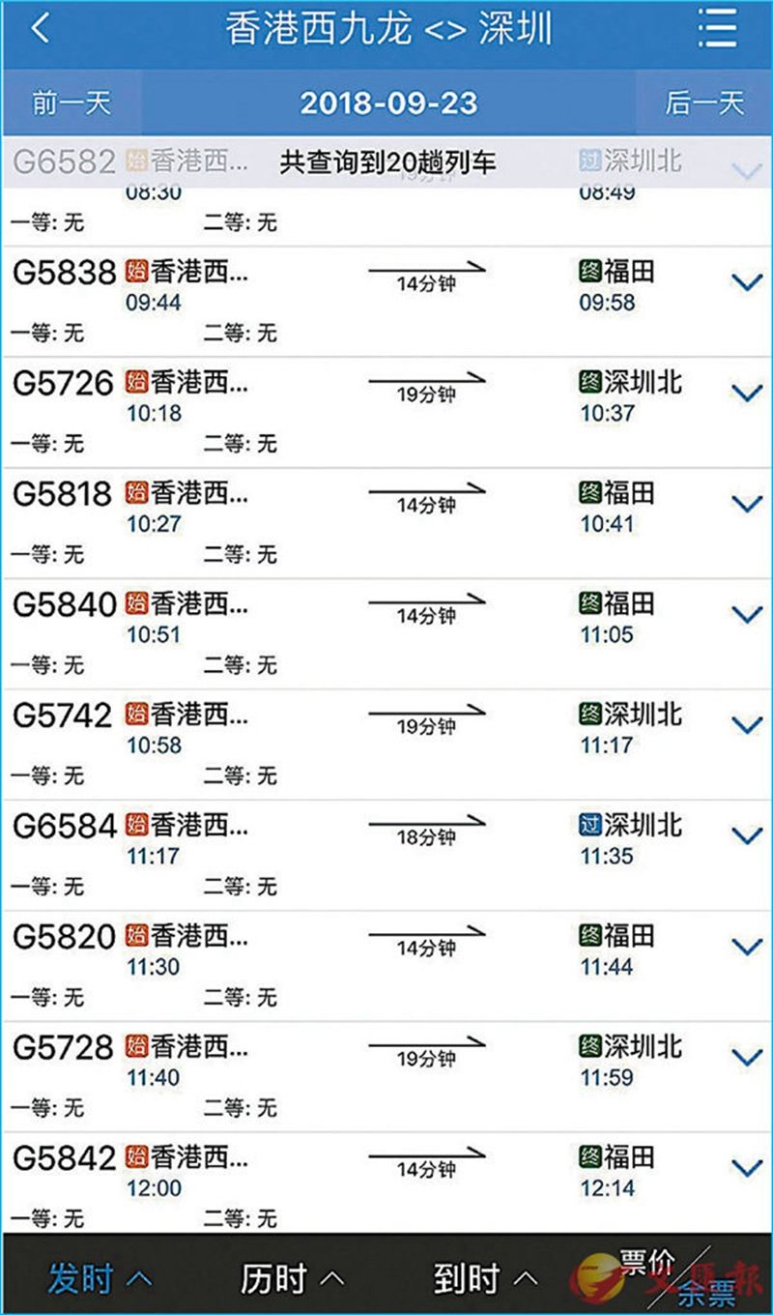The height and width of the screenshot is (1315, 773).
Task: Toggle 历时 duration sort order
Action: point(292,1279)
